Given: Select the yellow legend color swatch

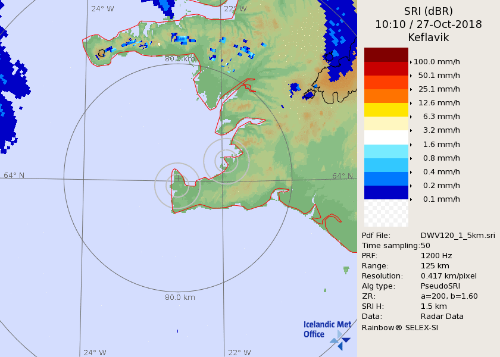Looking at the screenshot, I should (x=386, y=109).
